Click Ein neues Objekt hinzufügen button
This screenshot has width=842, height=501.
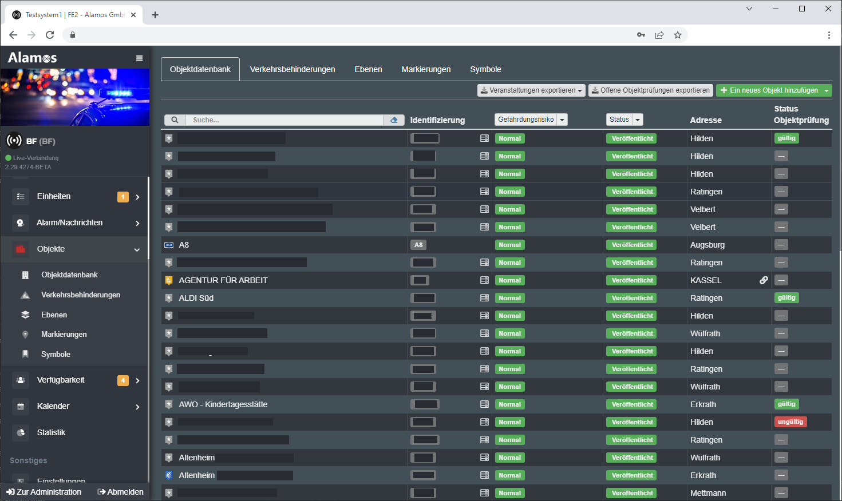click(769, 90)
